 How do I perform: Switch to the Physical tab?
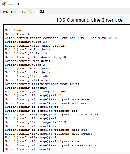click(x=9, y=12)
